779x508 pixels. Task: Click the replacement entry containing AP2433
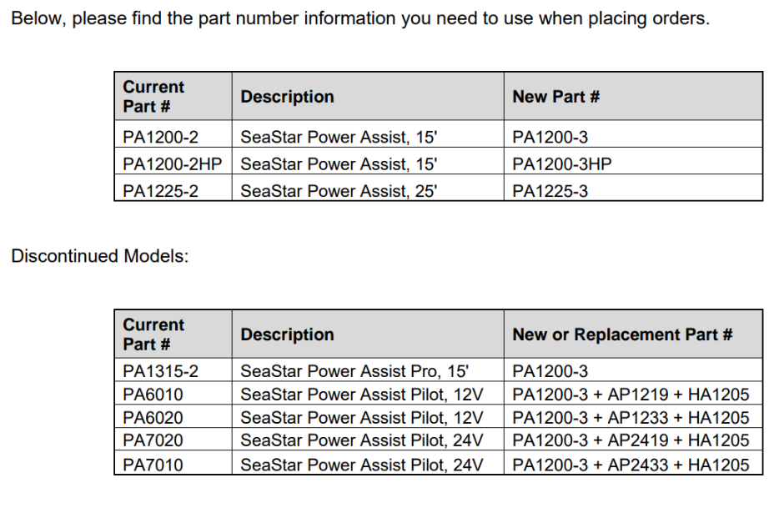pos(631,464)
